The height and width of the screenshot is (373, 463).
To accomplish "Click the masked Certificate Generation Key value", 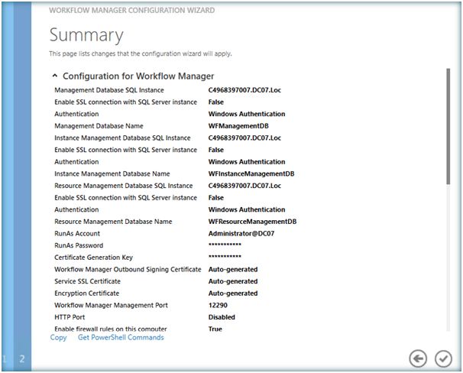I will 225,258.
